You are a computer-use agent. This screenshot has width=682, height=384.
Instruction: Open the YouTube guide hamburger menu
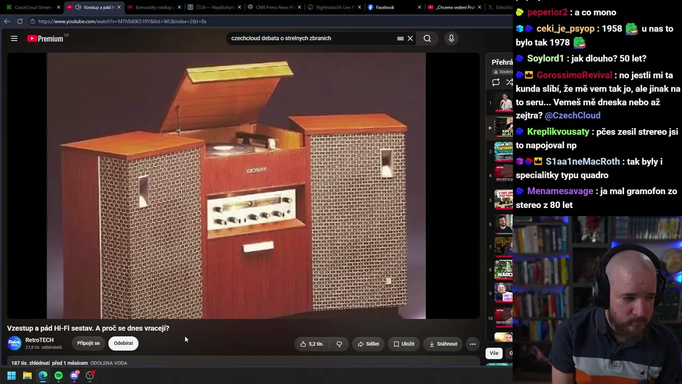pyautogui.click(x=14, y=38)
